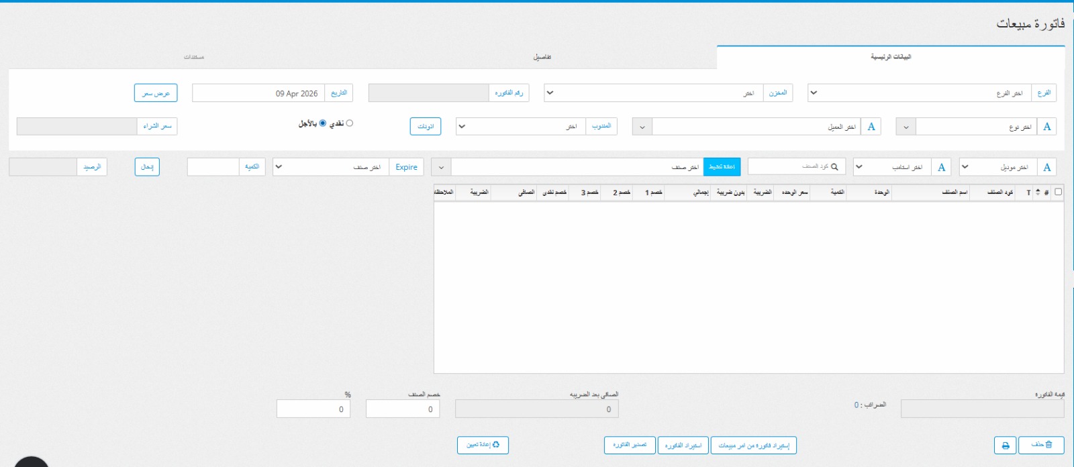The width and height of the screenshot is (1074, 467).
Task: Tick the select-all checkbox in table header
Action: 1058,192
